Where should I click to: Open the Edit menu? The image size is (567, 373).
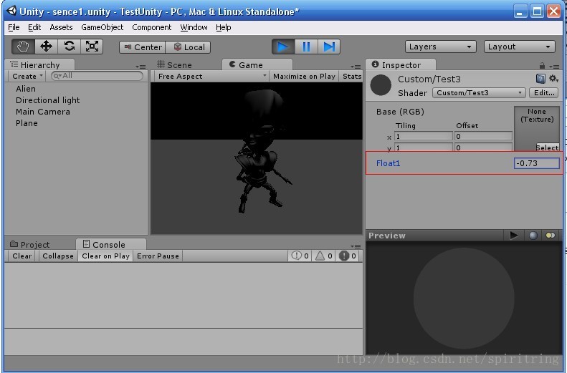click(x=34, y=27)
